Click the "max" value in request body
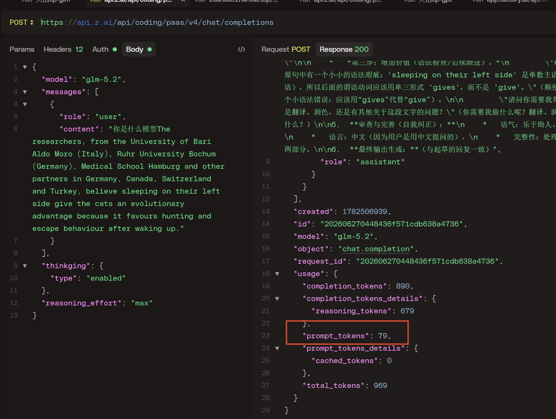Screen dimensions: 556x419 point(142,303)
